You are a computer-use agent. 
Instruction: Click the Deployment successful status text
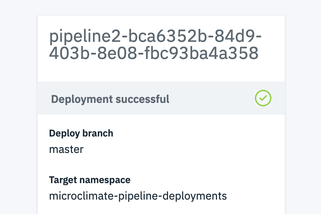coord(110,99)
